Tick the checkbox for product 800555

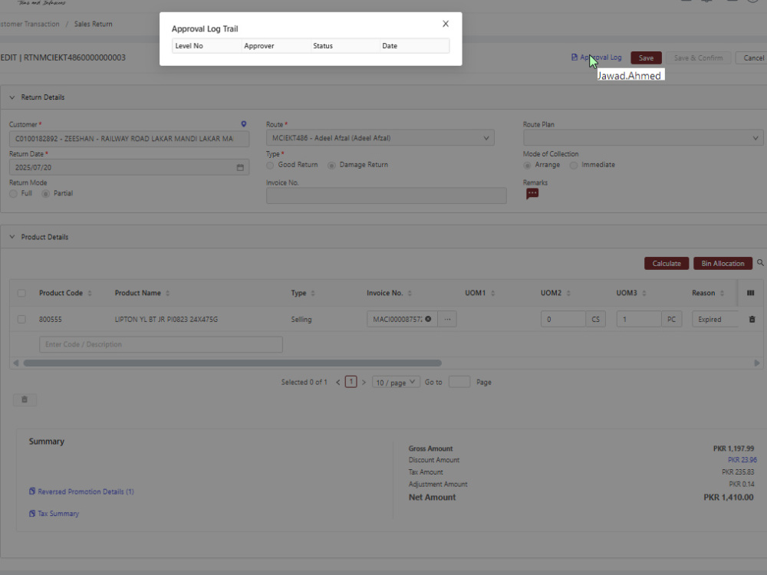[21, 319]
